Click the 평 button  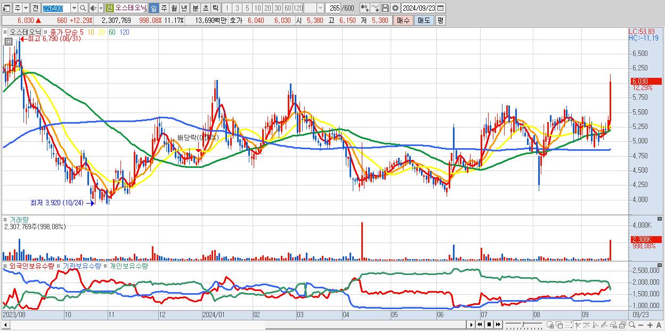[x=440, y=20]
